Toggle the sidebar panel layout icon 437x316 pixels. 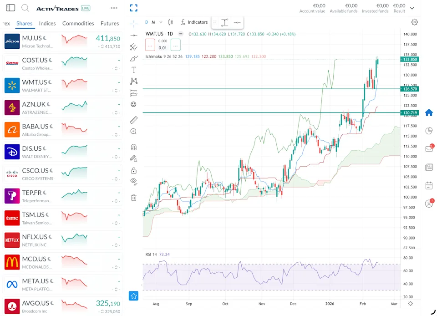[x=10, y=8]
